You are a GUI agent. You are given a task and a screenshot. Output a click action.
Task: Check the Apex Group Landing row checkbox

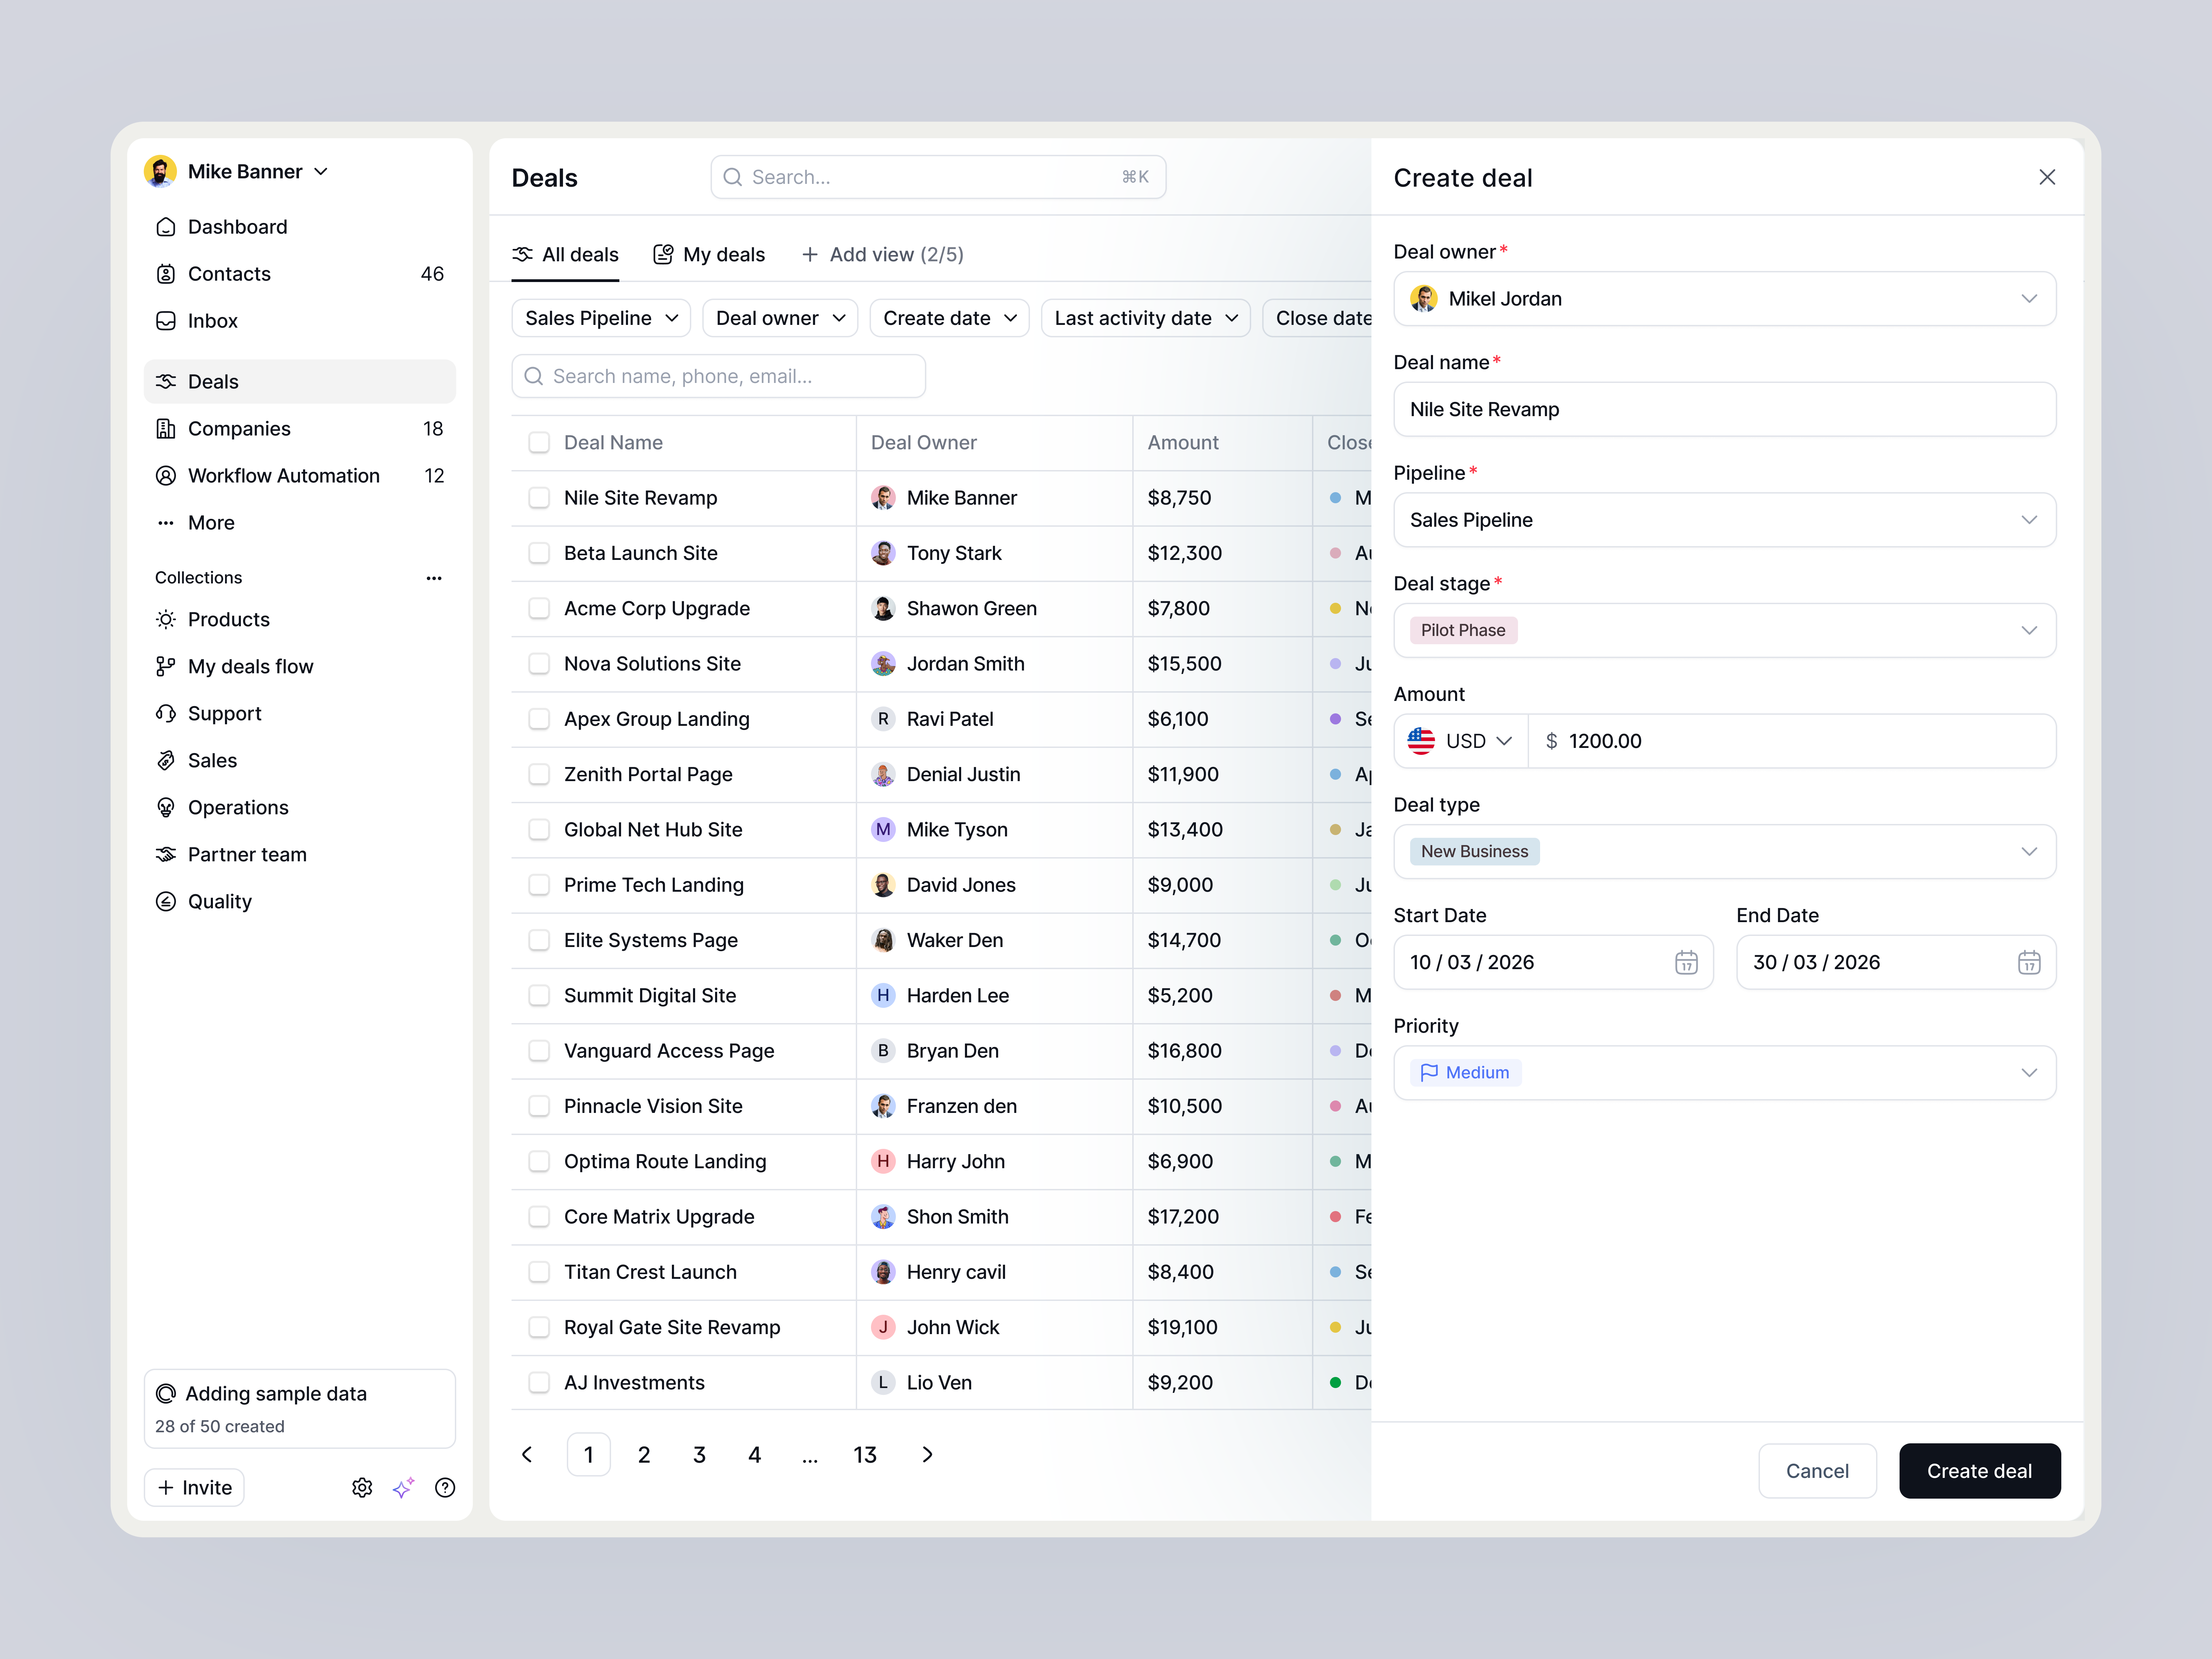539,719
